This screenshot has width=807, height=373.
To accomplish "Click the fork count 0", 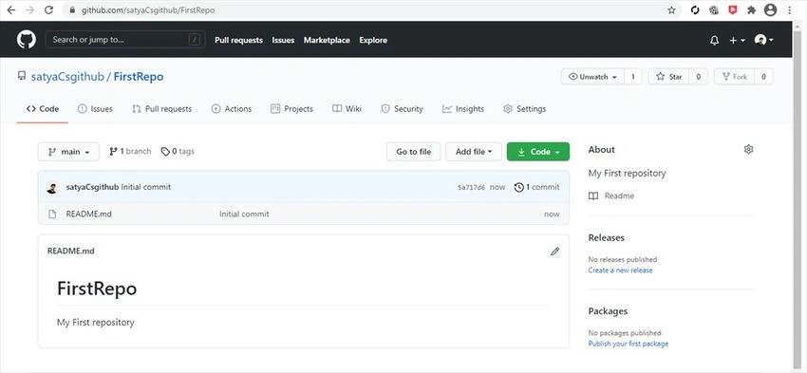I will point(763,77).
